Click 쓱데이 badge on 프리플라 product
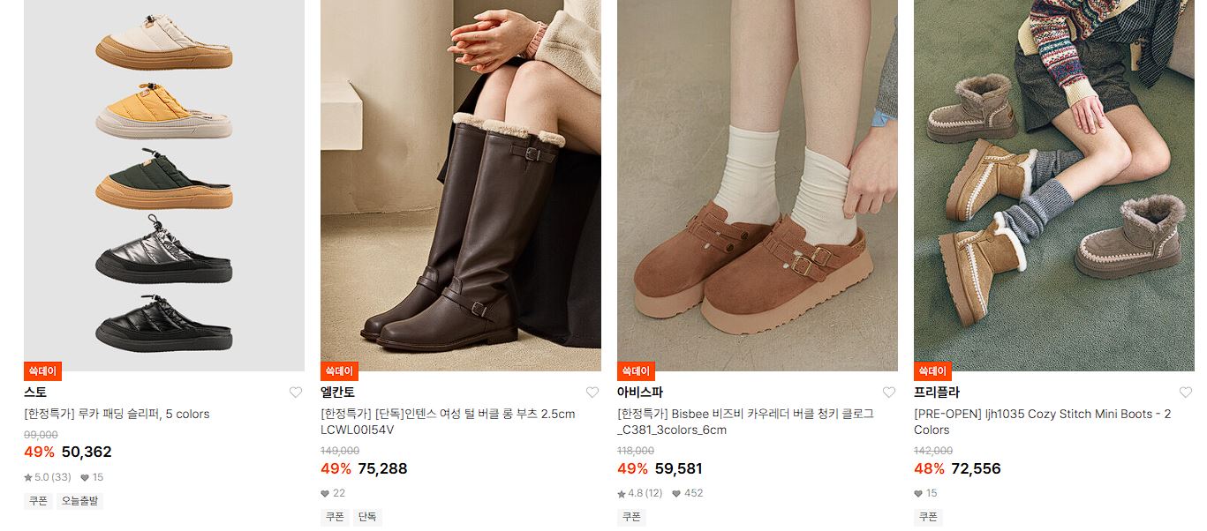Viewport: 1207px width, 531px height. click(x=932, y=371)
